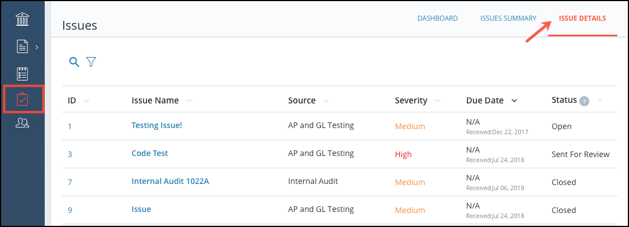Open the Internal Audit 1022A issue
This screenshot has height=227, width=629.
(170, 181)
